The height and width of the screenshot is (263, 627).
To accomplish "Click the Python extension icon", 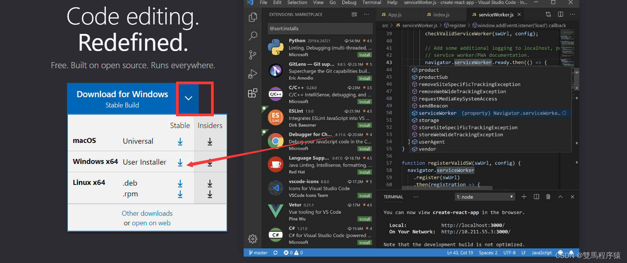I will [275, 47].
